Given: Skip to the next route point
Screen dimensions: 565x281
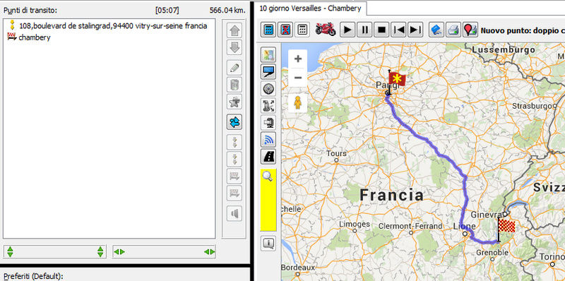Looking at the screenshot, I should [415, 30].
